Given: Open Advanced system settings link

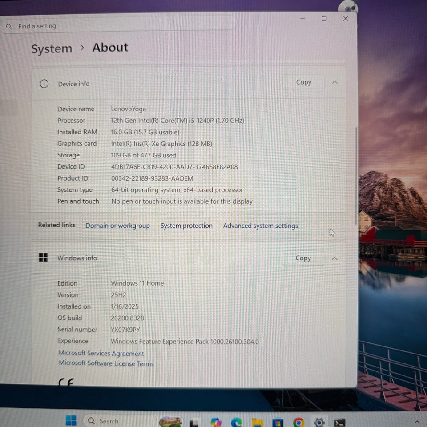Looking at the screenshot, I should [260, 226].
